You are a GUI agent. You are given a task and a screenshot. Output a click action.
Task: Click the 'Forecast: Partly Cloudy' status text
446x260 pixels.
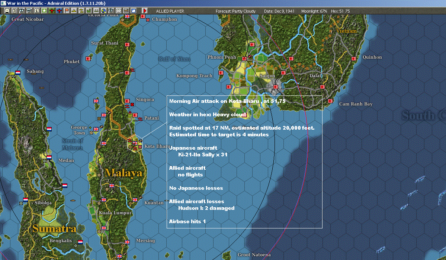coord(235,11)
